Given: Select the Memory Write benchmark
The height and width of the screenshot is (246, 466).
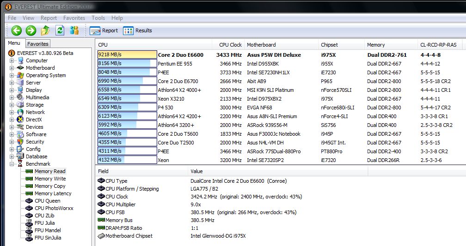Looking at the screenshot, I should [50, 179].
